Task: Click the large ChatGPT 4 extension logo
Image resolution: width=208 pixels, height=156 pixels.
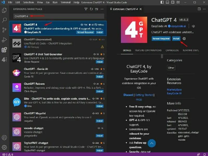Action: click(x=134, y=30)
